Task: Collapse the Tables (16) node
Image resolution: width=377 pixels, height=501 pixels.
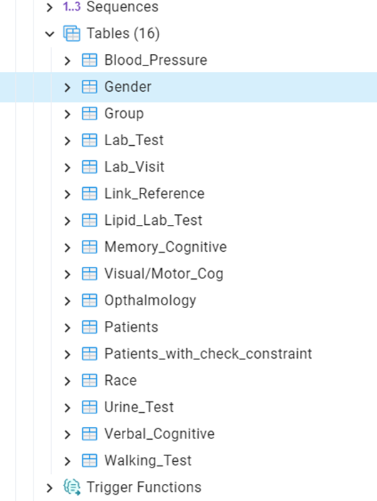Action: [50, 33]
